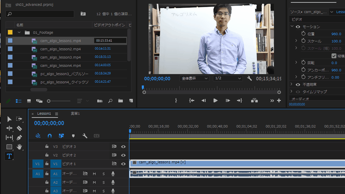Expand the タイムリマップ effect

(x=291, y=91)
